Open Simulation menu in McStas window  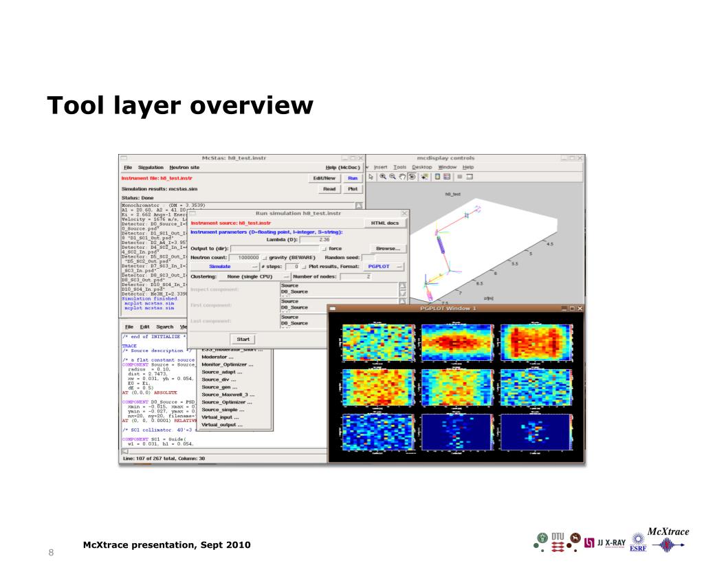coord(151,168)
